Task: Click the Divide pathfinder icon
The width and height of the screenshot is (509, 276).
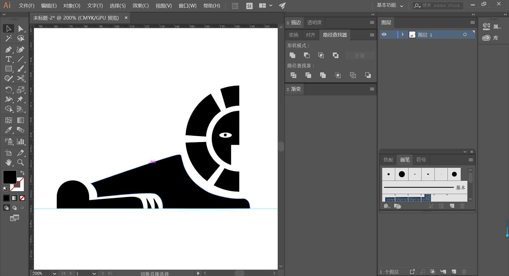Action: pyautogui.click(x=293, y=75)
